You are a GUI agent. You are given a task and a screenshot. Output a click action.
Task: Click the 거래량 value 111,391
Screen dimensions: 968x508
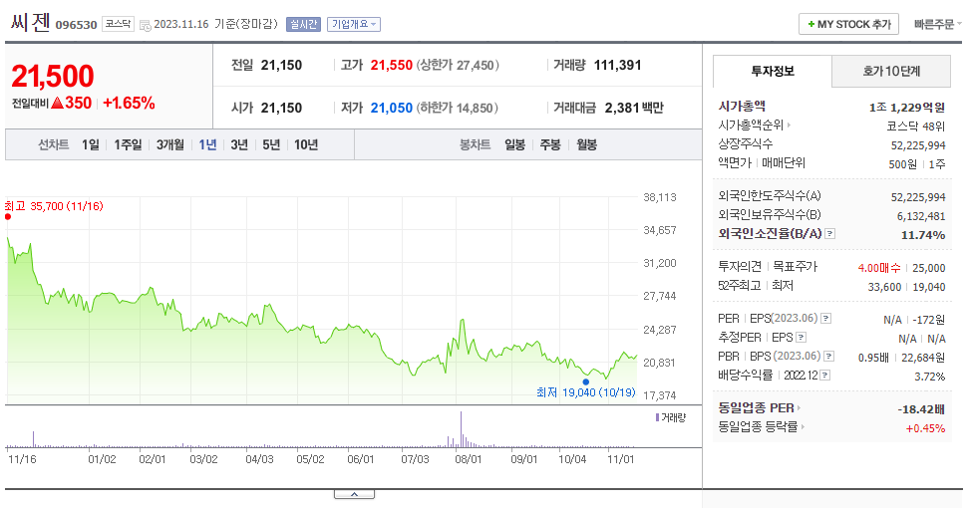click(x=617, y=65)
